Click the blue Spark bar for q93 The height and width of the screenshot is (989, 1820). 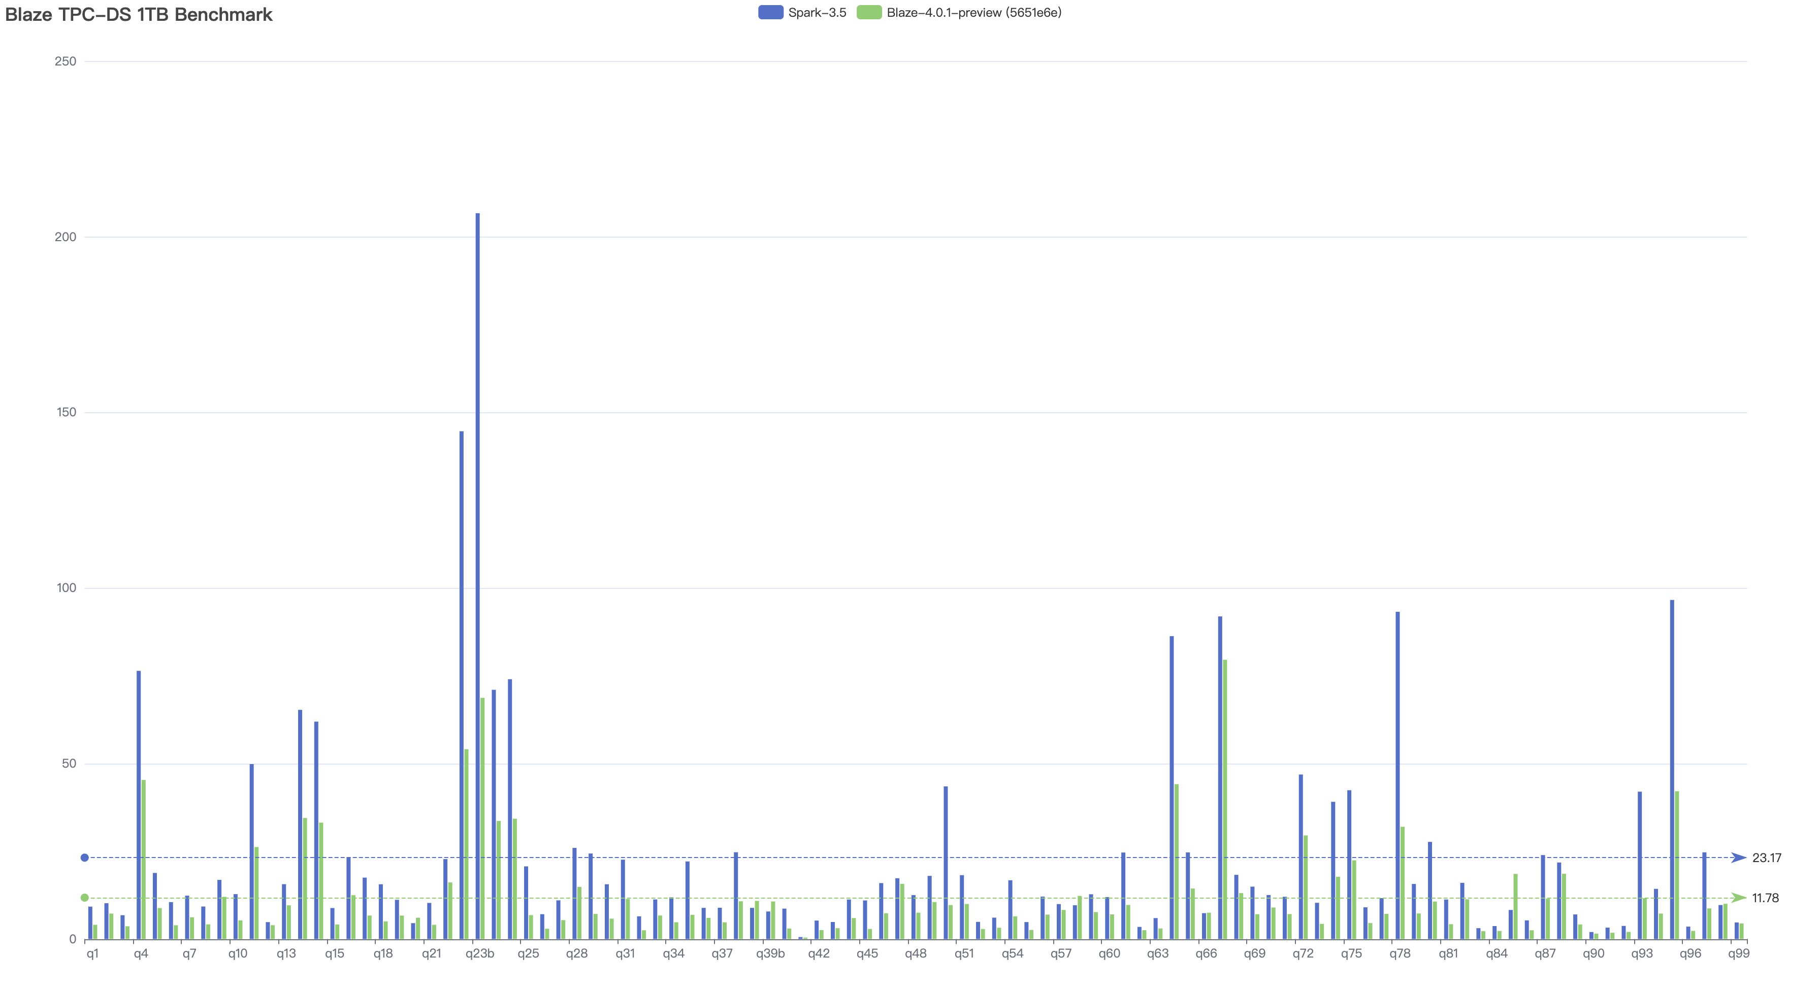coord(1640,865)
